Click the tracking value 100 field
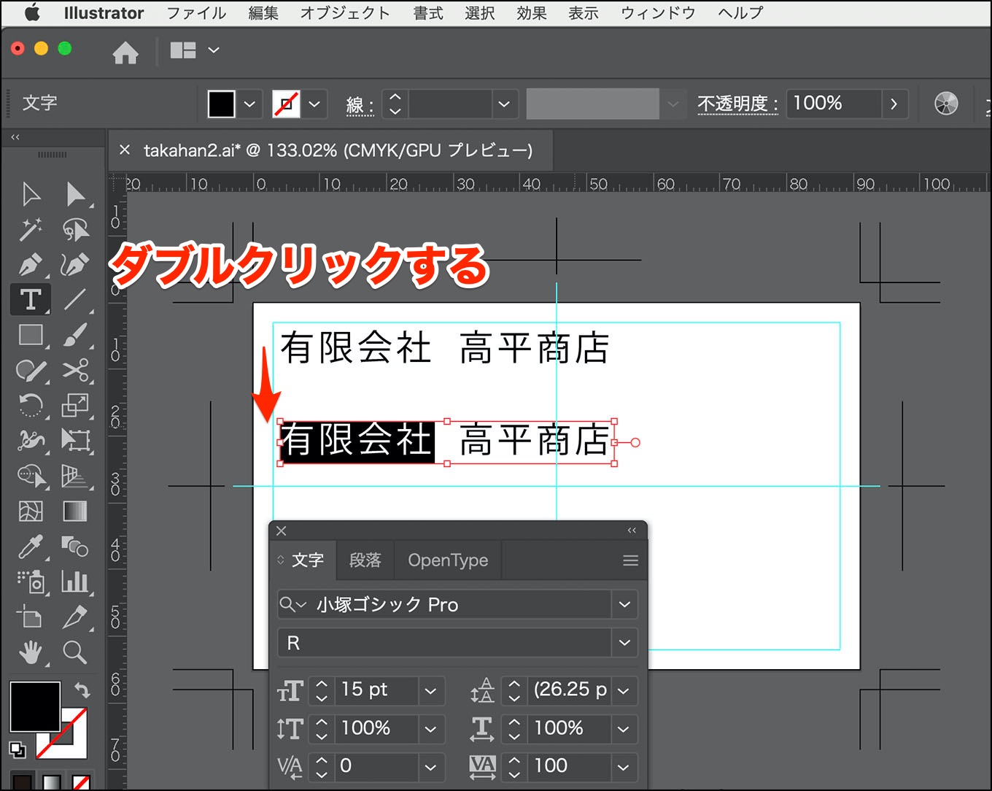Viewport: 992px width, 791px height. [x=568, y=765]
